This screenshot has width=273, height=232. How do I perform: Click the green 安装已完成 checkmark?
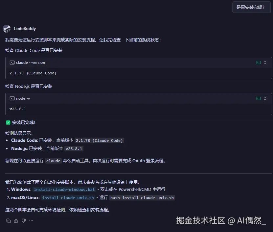[8, 123]
